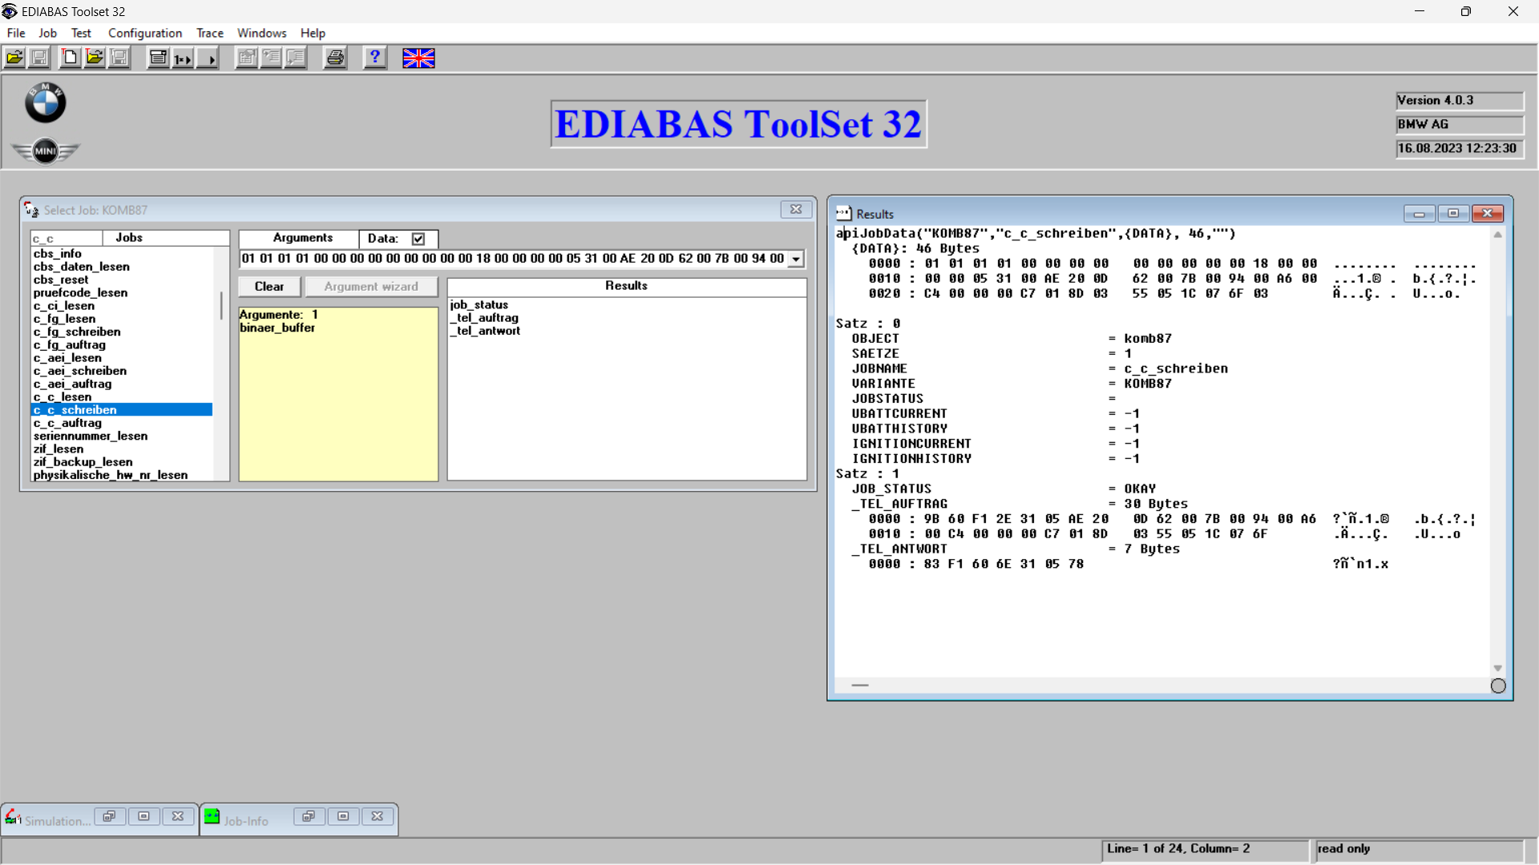
Task: Click the job filter field showing c_c
Action: coord(67,239)
